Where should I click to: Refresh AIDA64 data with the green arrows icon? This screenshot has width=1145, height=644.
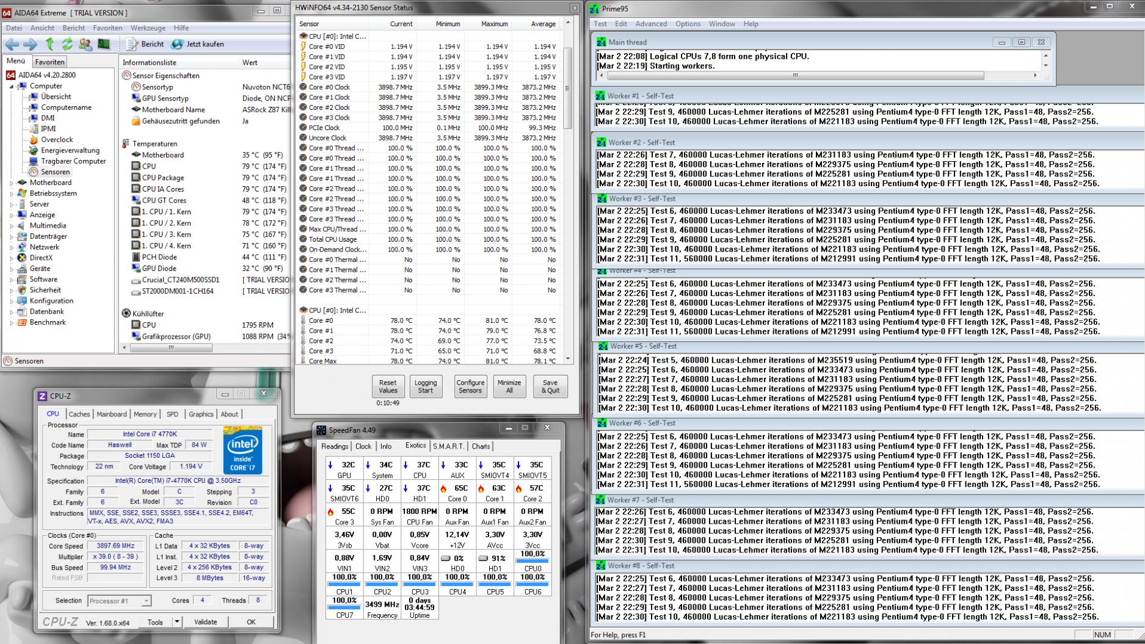[x=67, y=44]
